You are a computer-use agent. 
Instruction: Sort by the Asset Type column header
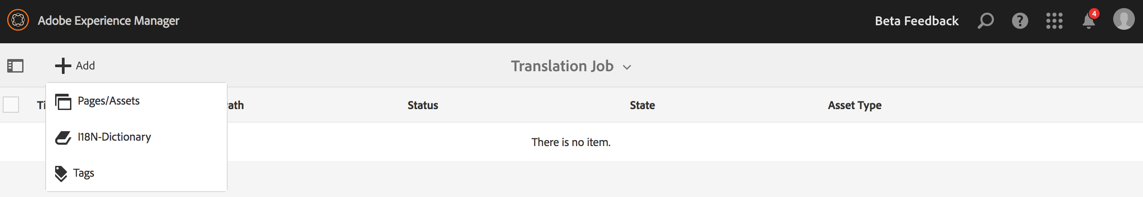click(855, 105)
